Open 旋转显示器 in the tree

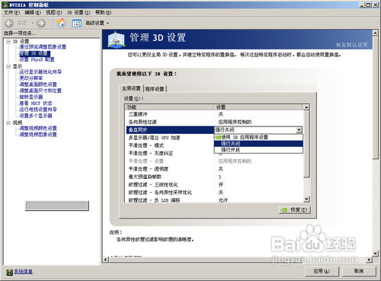pos(31,97)
